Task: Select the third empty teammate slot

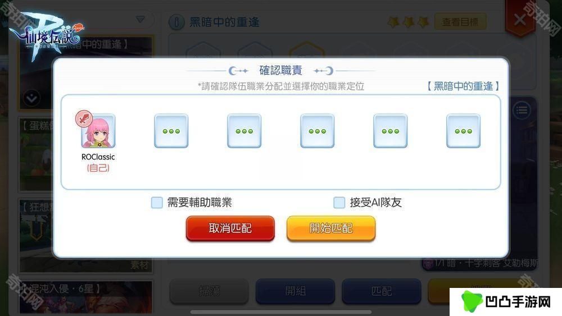Action: click(244, 131)
